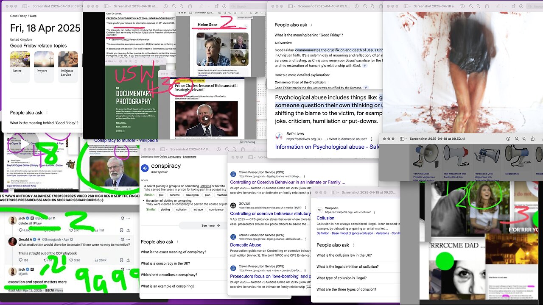Zoom in on conspiracy definition window
Image resolution: width=543 pixels, height=305 pixels.
234,149
